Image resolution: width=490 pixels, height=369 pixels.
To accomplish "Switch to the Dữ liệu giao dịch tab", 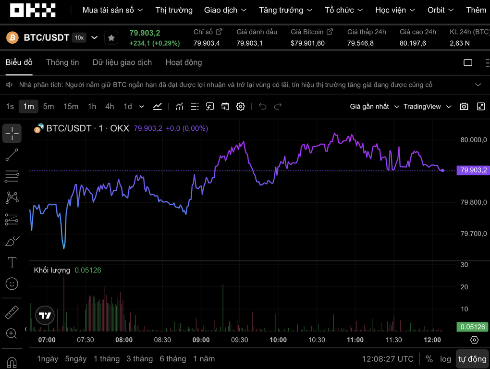I will coord(122,62).
